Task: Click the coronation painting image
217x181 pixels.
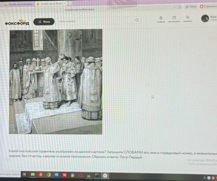Action: click(56, 82)
